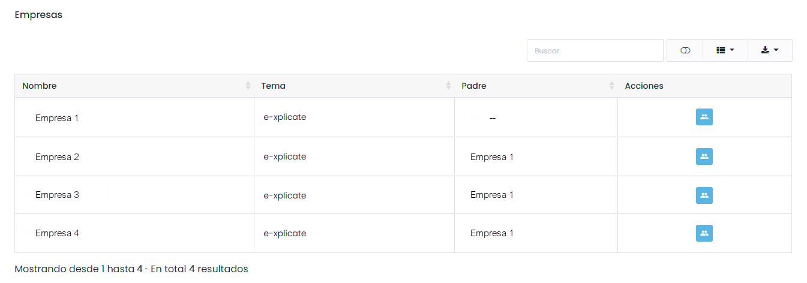807x283 pixels.
Task: Sort the Padre column arrows
Action: pos(611,86)
